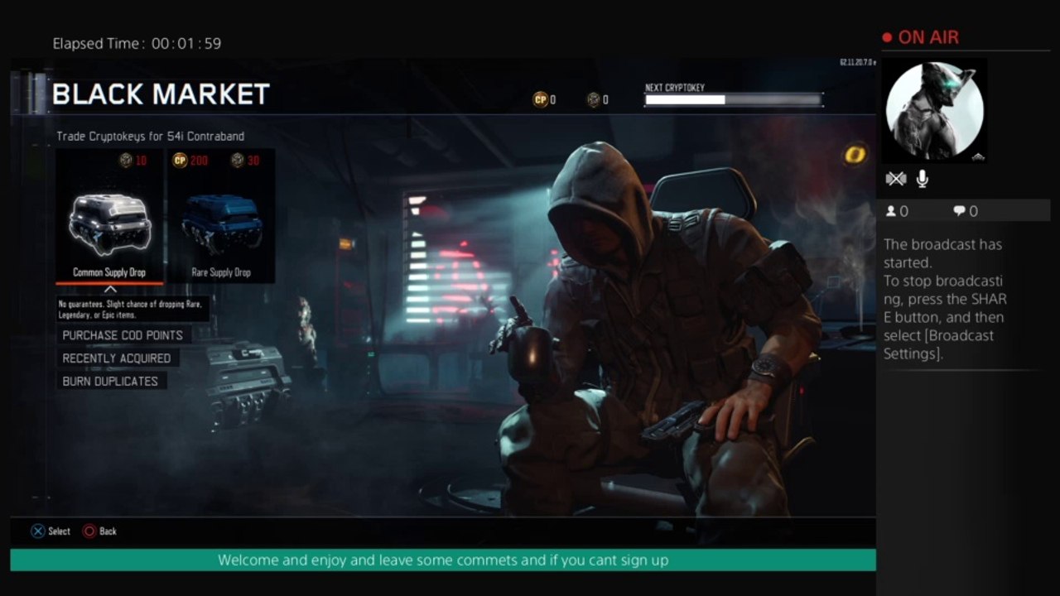Viewport: 1060px width, 596px height.
Task: Toggle the muted camera icon
Action: tap(896, 179)
